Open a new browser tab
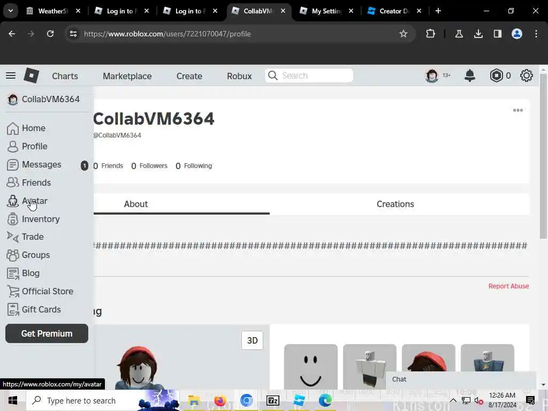The image size is (548, 411). [438, 11]
